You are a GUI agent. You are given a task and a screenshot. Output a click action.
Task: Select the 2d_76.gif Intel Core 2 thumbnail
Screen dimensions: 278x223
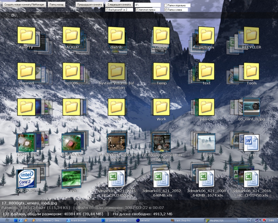click(x=26, y=179)
